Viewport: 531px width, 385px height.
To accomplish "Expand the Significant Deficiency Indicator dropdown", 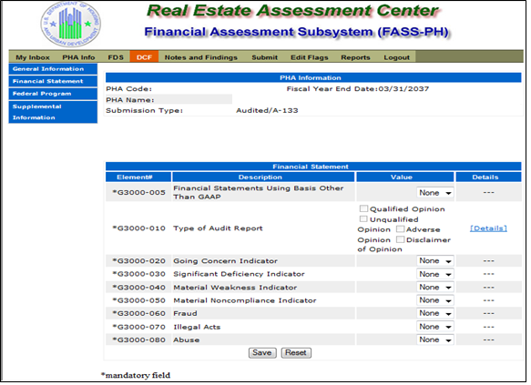I will [434, 274].
